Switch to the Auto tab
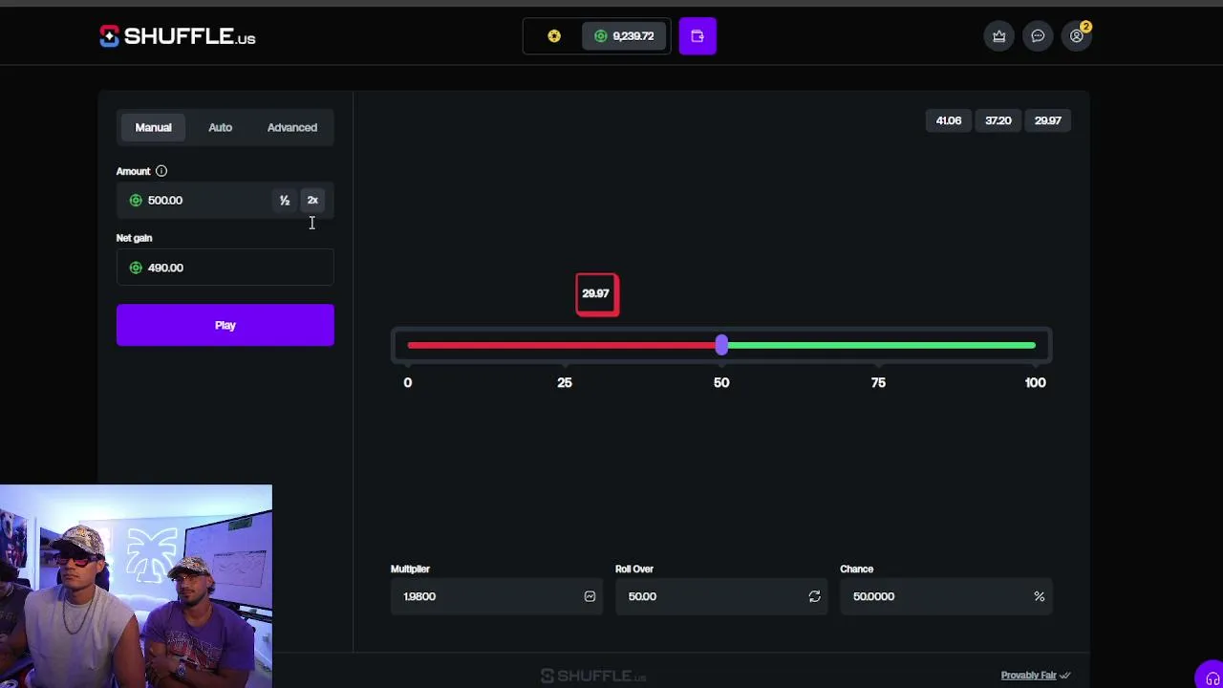Viewport: 1223px width, 688px height. pos(220,127)
